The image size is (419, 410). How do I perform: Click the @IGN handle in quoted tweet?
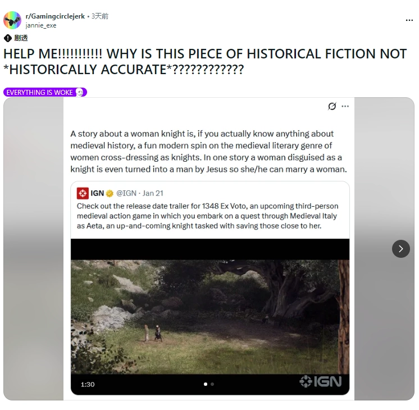click(x=126, y=193)
